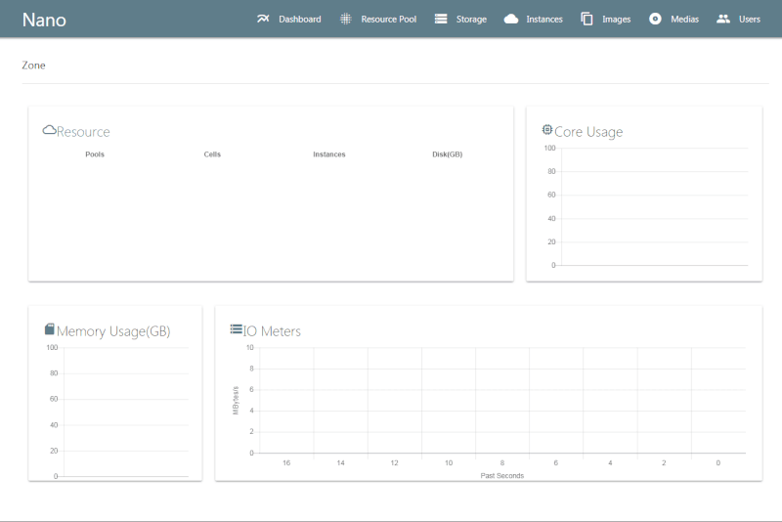Open Storage via its stacked-disk icon

[x=441, y=19]
